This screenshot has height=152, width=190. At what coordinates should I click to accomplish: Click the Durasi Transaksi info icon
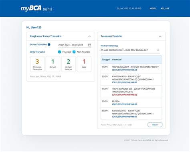(49, 44)
